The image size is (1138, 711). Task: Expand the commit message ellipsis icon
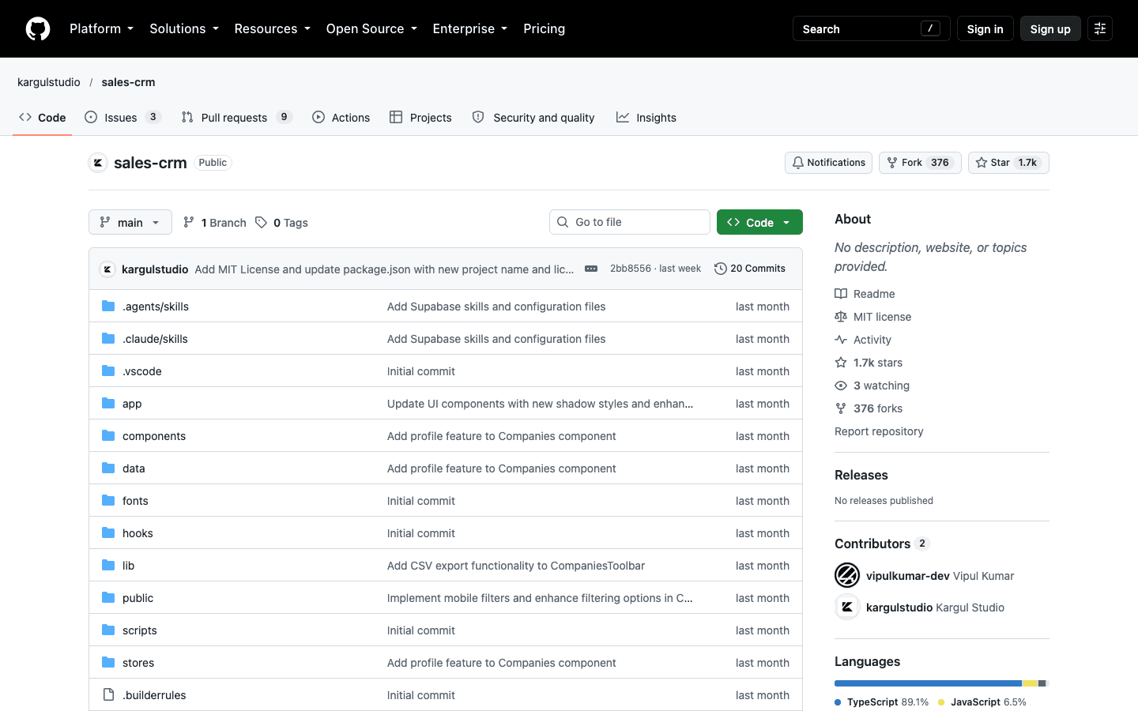point(591,269)
